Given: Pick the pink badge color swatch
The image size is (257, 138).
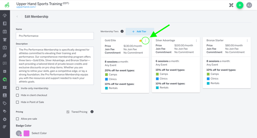Looking at the screenshot, I should [26, 133].
